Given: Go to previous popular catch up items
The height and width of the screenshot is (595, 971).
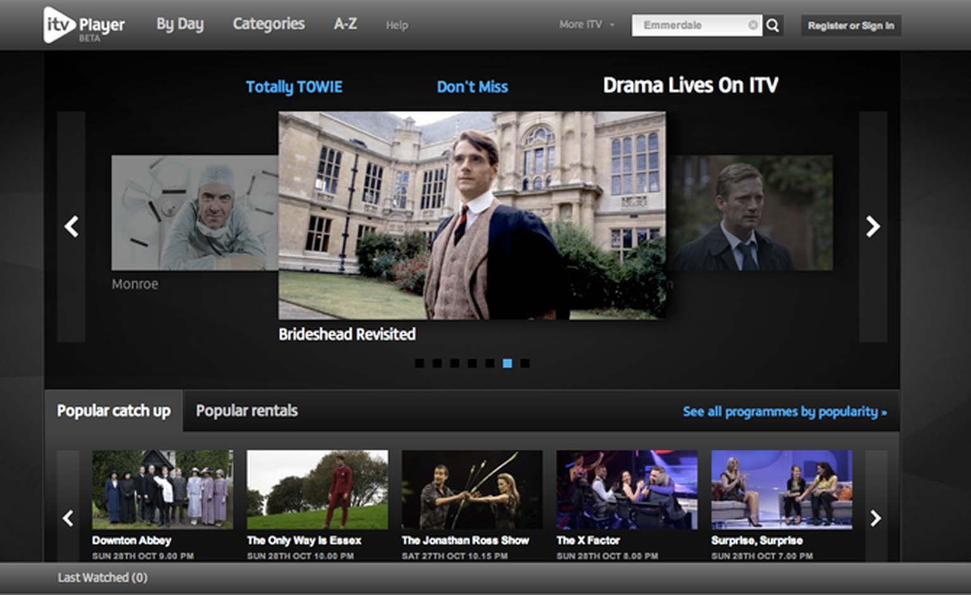Looking at the screenshot, I should tap(68, 519).
